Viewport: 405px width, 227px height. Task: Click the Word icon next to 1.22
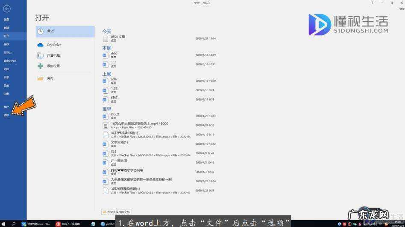[x=106, y=90]
